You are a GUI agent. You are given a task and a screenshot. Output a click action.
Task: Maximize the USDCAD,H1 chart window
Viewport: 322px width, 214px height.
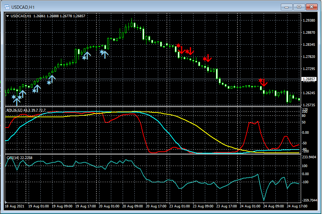[x=299, y=7]
